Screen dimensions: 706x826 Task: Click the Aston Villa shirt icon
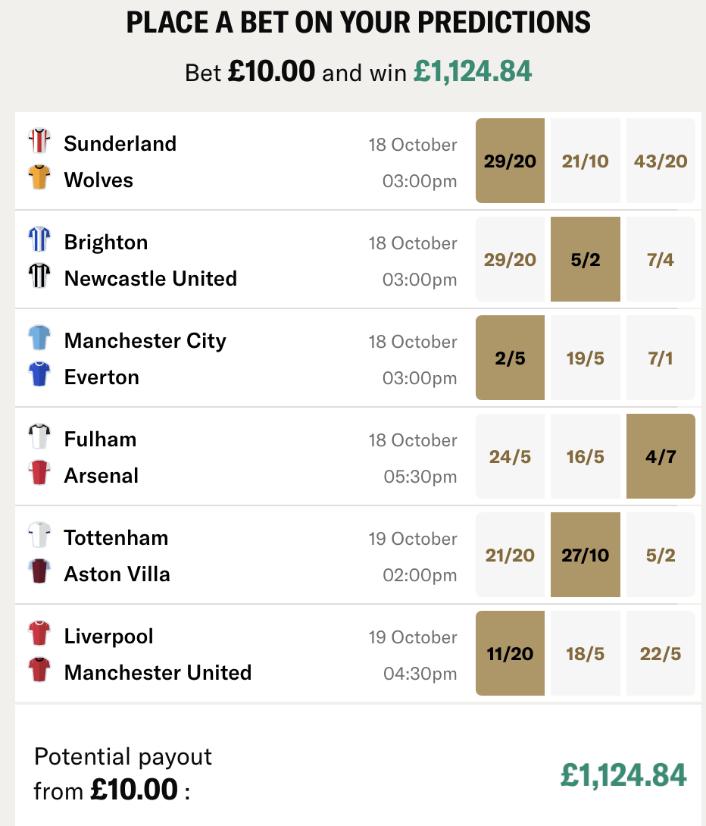pos(39,572)
